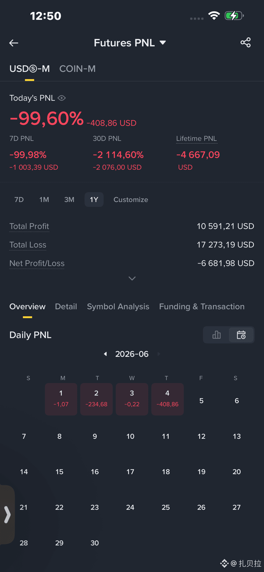Open the share icon
This screenshot has height=572, width=264.
click(246, 42)
